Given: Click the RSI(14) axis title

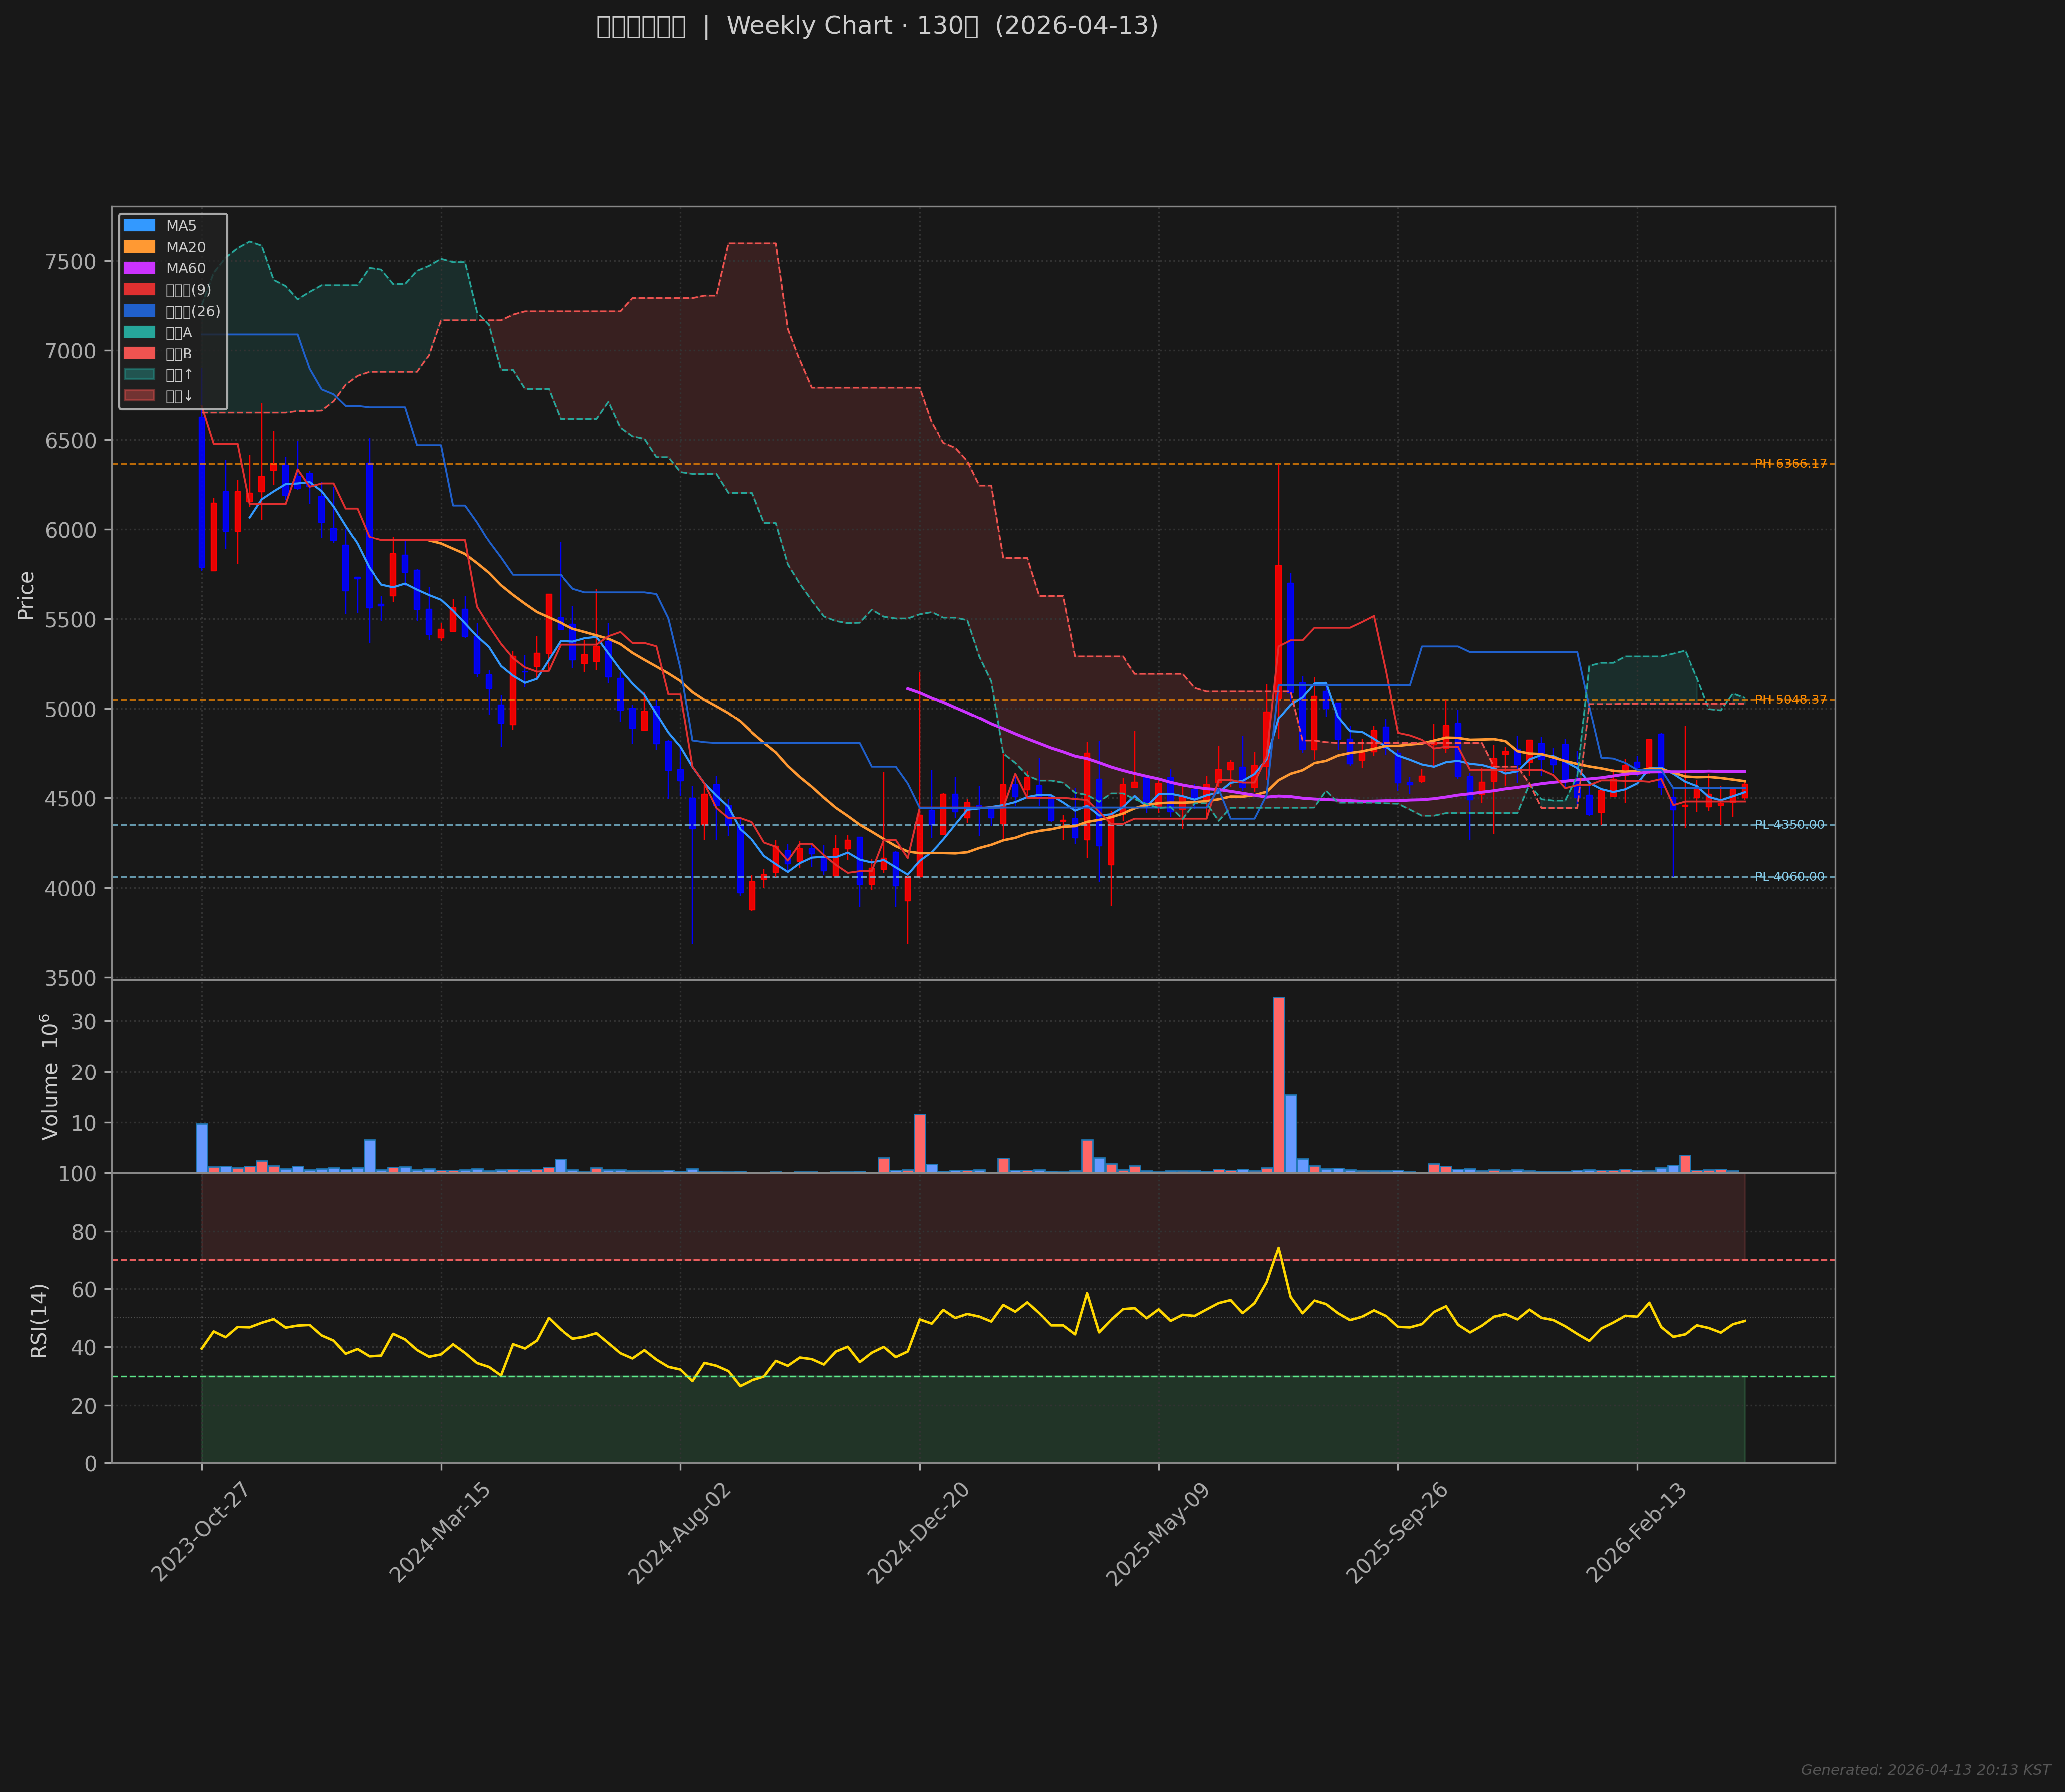Looking at the screenshot, I should point(39,1320).
